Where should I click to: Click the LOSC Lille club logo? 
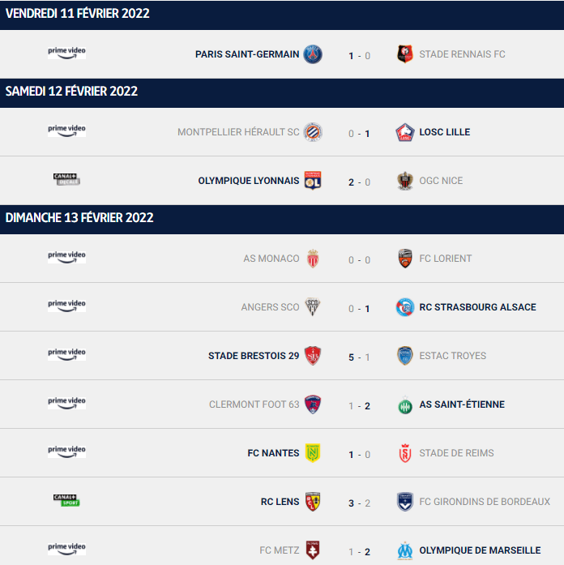click(405, 132)
